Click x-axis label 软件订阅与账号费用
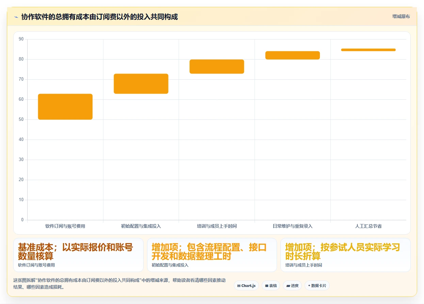The width and height of the screenshot is (424, 304). (x=65, y=226)
